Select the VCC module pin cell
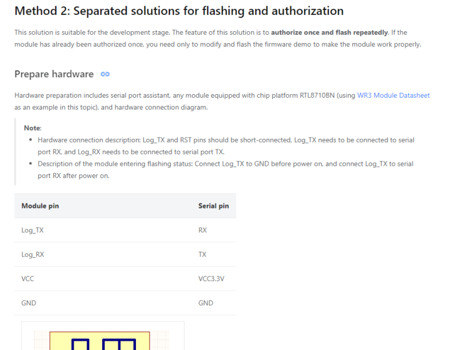450x350 pixels. click(27, 278)
